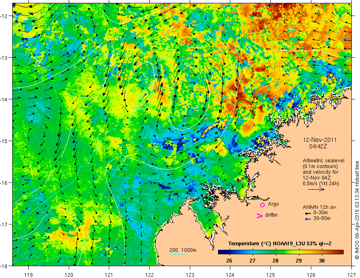Click the 27 value on color bar scale

252,260
